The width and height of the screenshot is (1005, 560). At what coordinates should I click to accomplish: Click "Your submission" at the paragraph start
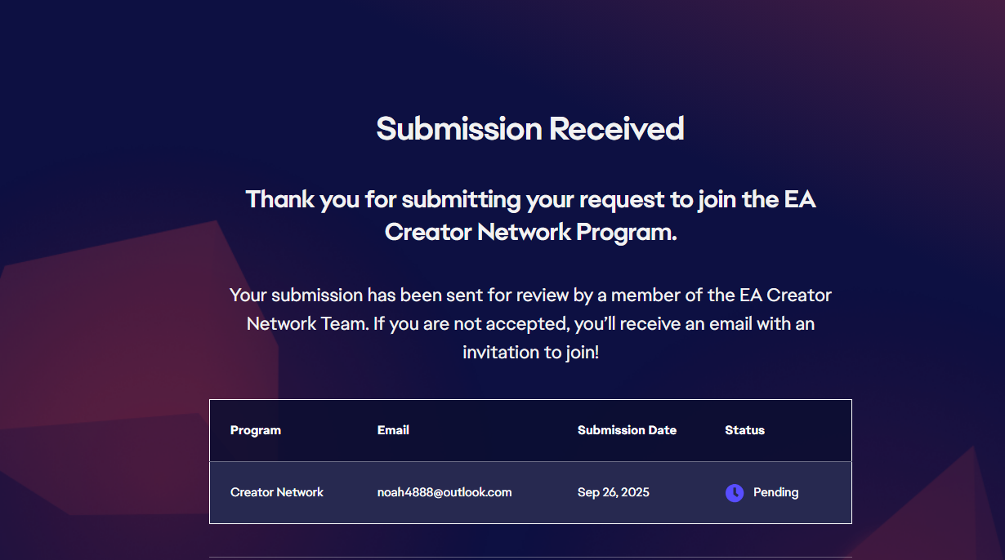point(296,295)
